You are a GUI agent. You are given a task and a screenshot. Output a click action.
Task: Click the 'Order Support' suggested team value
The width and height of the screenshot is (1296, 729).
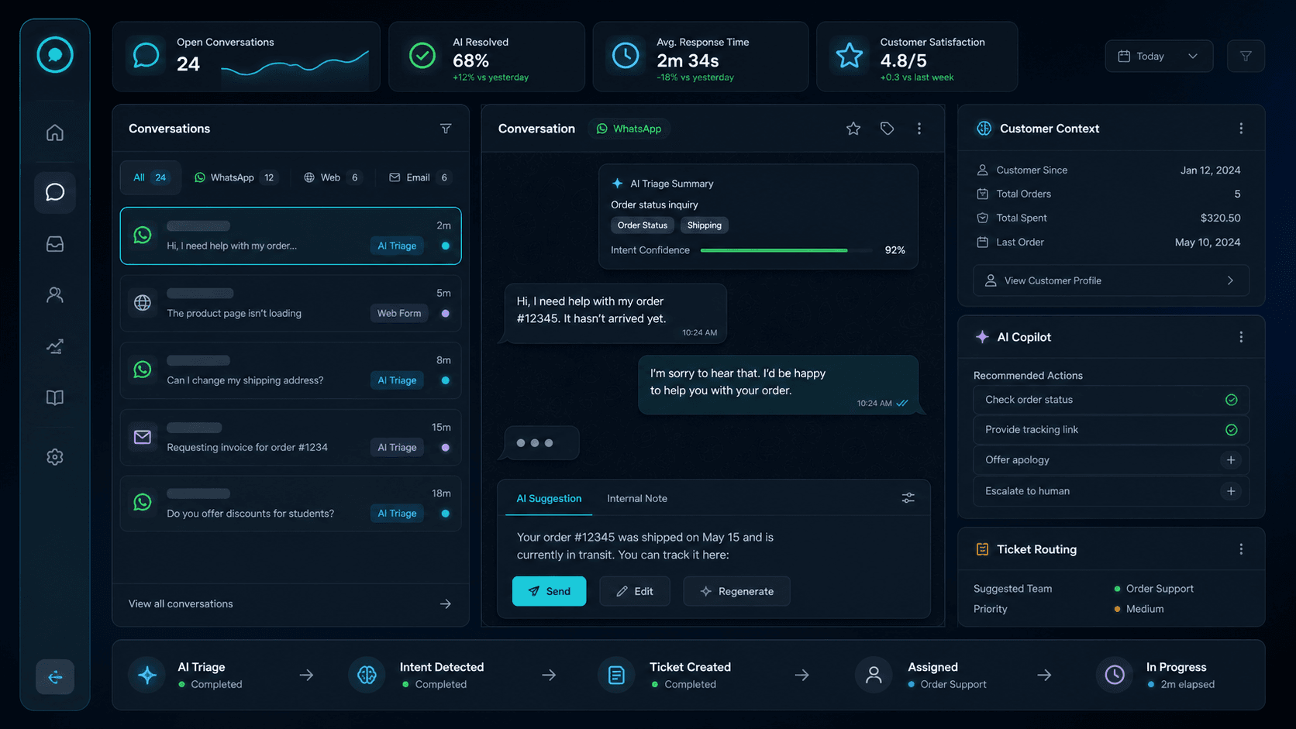[1159, 589]
